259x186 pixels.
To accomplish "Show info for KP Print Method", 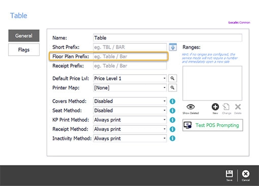I will point(173,120).
